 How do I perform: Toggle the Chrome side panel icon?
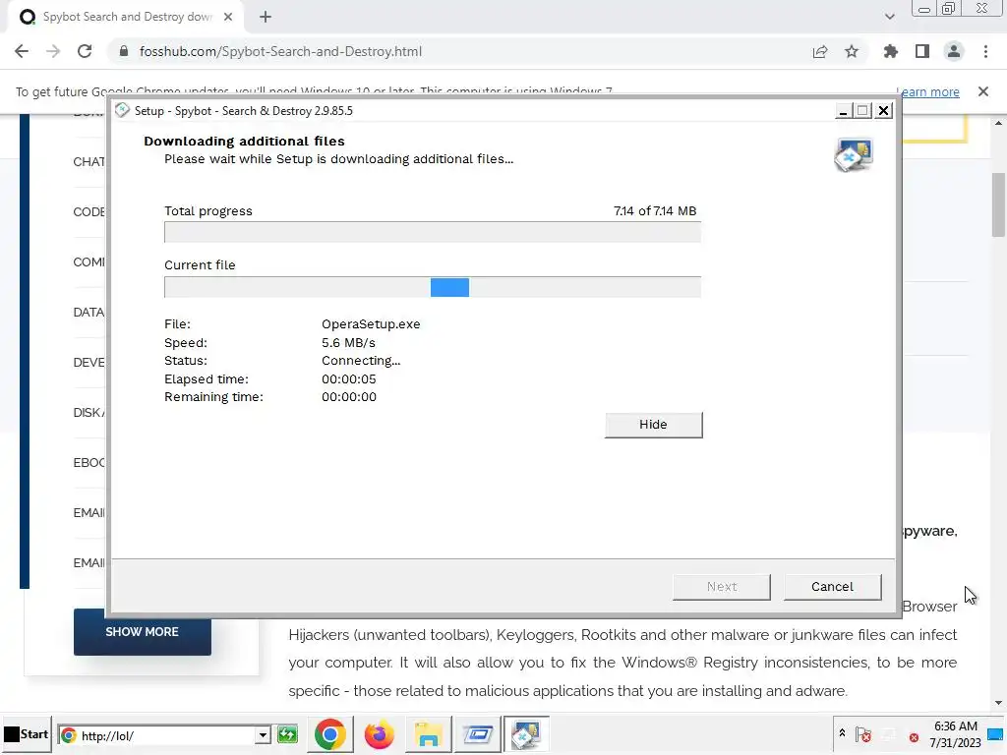(x=922, y=51)
